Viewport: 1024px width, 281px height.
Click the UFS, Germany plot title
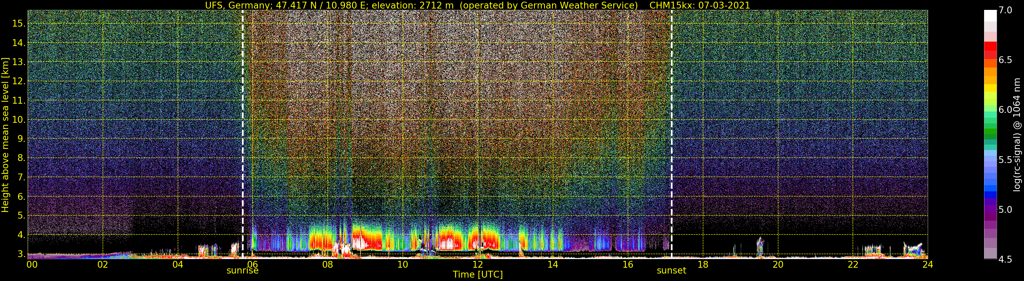[x=477, y=5]
